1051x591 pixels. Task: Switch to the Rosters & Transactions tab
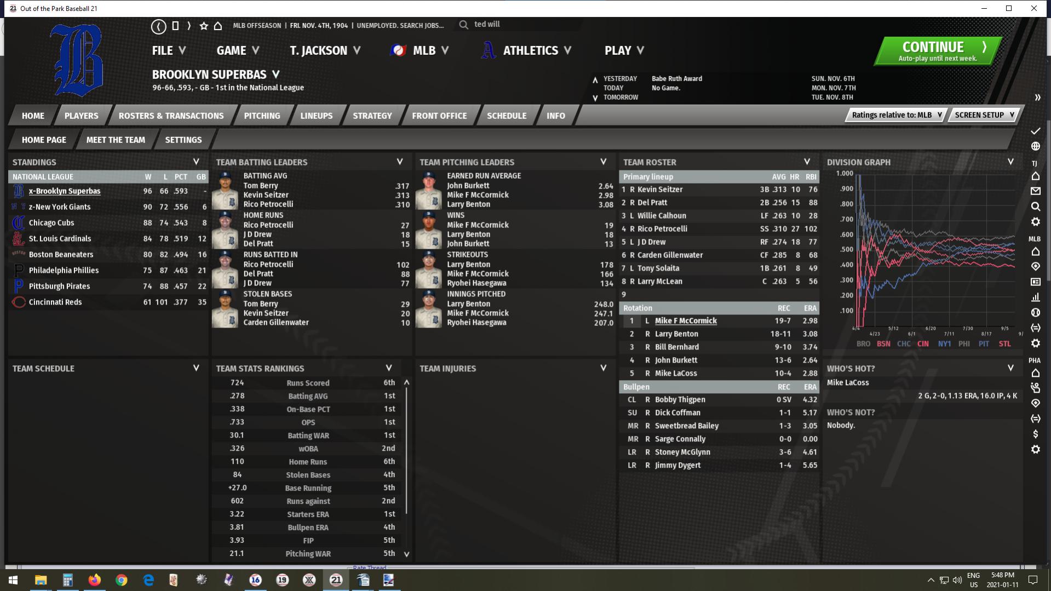(x=171, y=116)
